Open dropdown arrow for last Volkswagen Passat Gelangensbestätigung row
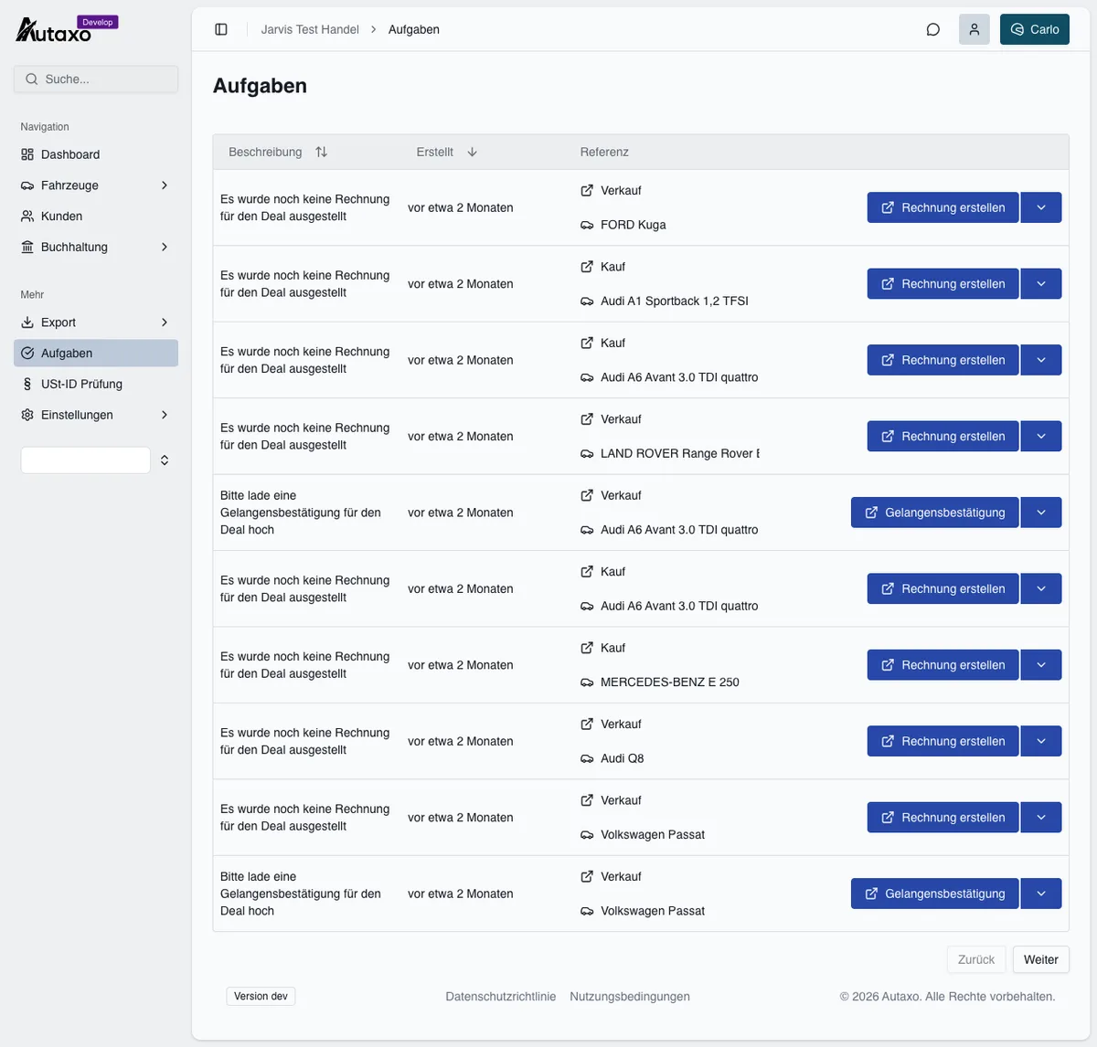Image resolution: width=1097 pixels, height=1047 pixels. click(x=1041, y=894)
